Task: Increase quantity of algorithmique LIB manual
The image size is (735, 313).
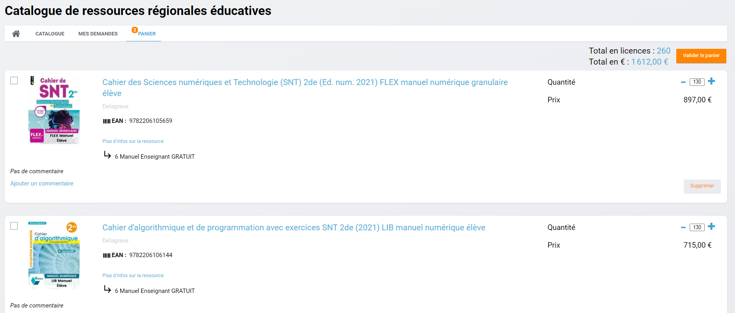Action: [711, 227]
